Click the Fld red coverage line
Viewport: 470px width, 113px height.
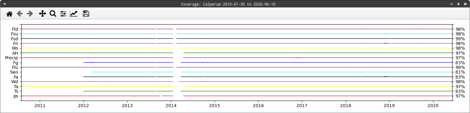[x=237, y=29]
